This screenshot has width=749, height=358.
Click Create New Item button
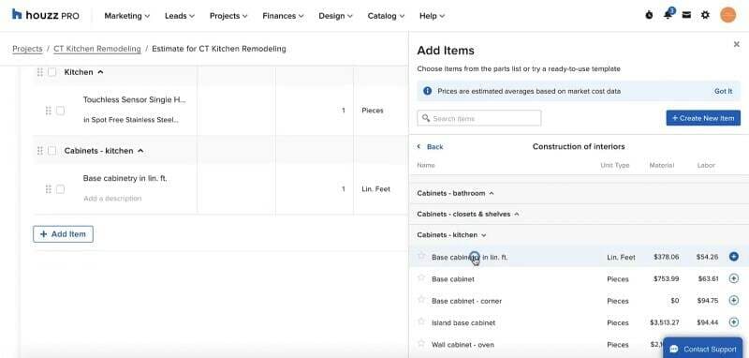(x=703, y=118)
